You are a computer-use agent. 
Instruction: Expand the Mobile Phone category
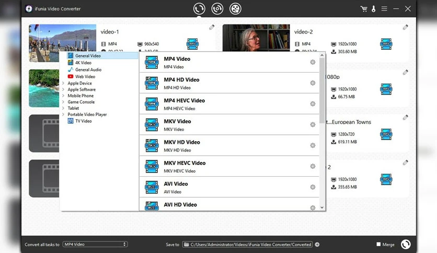pyautogui.click(x=63, y=96)
